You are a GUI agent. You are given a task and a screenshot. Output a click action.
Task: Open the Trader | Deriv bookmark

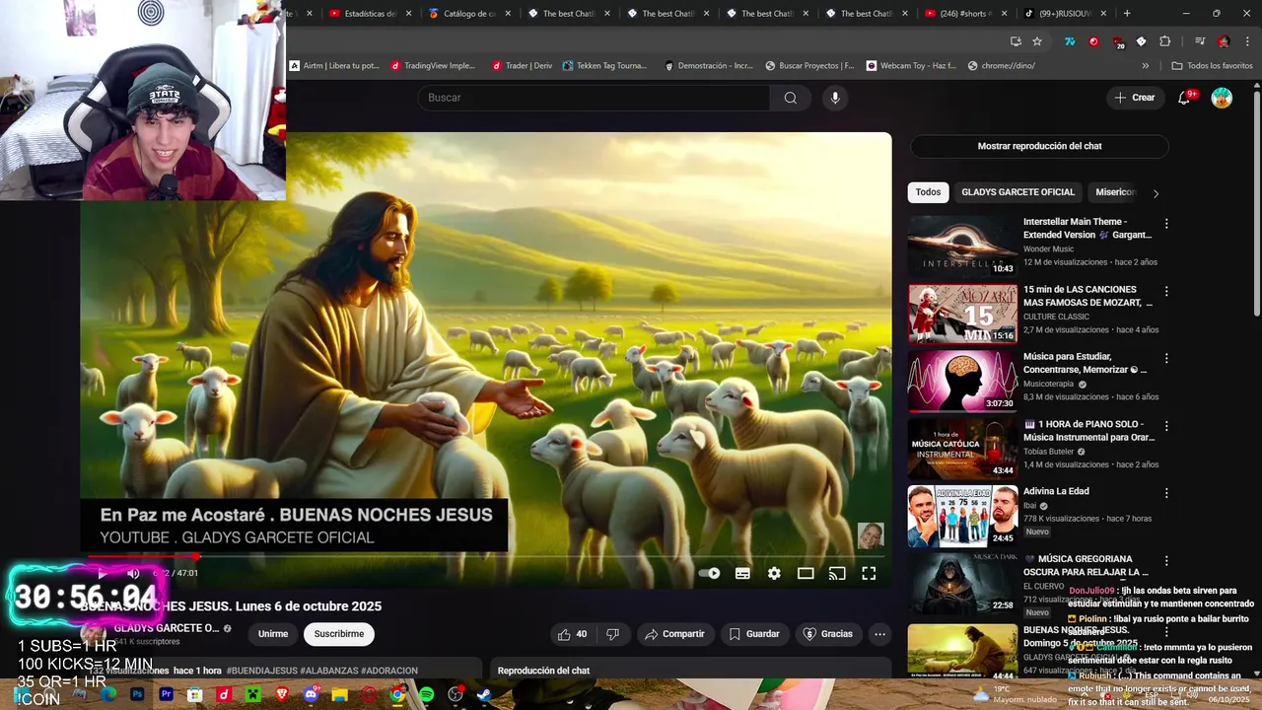click(522, 66)
